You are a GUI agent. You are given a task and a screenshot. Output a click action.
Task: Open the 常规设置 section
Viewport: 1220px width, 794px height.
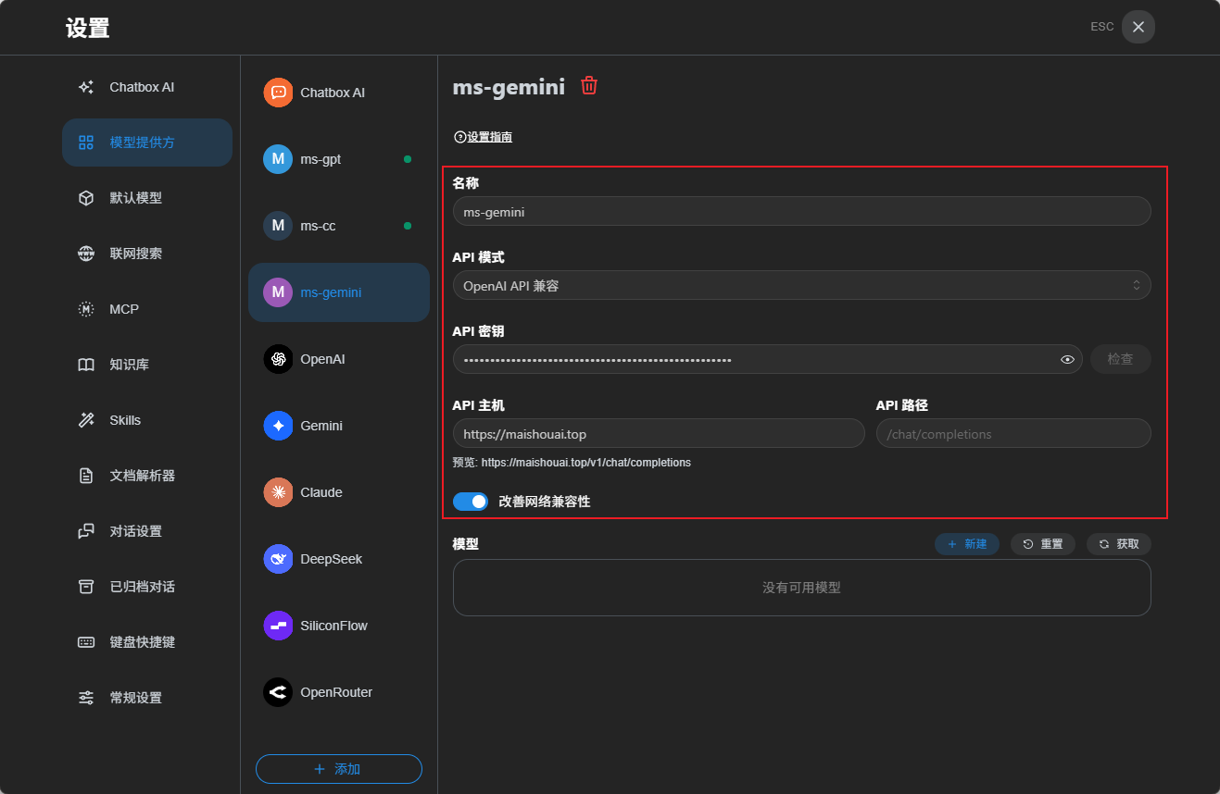pos(147,698)
